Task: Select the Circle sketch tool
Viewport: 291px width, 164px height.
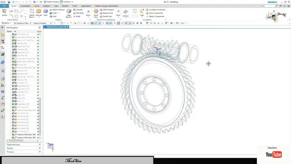Action: click(16, 16)
